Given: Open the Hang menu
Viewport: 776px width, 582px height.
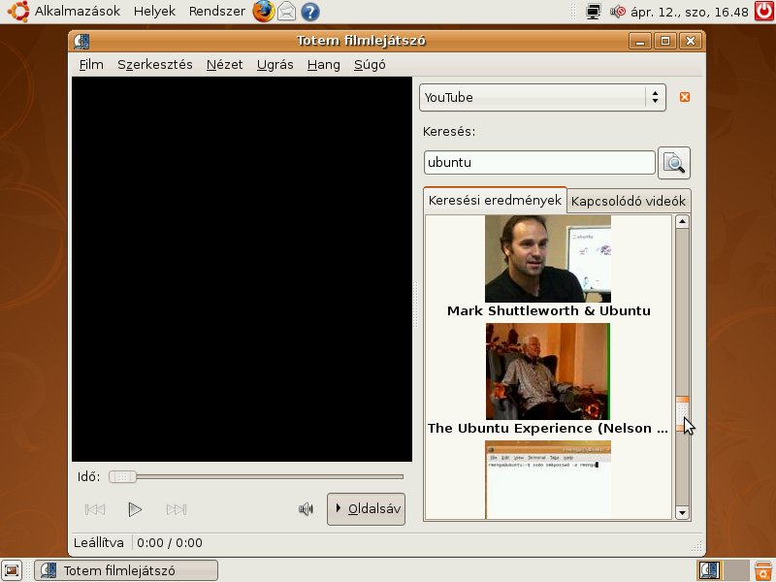Looking at the screenshot, I should (324, 65).
